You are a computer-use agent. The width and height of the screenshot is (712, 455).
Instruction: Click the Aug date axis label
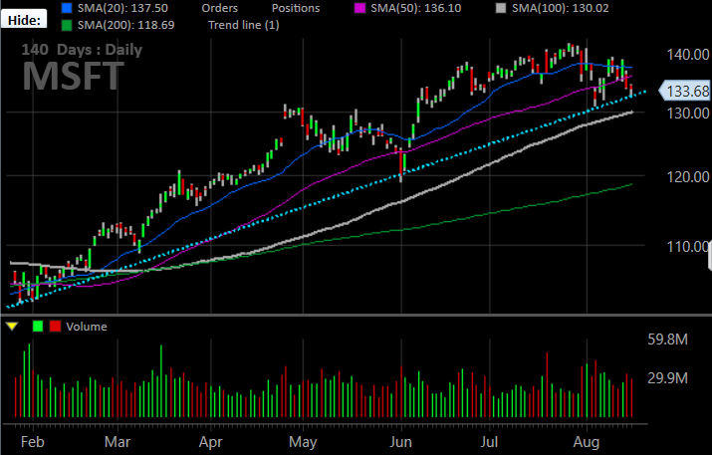click(587, 442)
